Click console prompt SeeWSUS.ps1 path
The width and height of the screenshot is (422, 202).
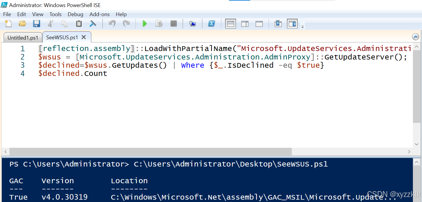pos(231,164)
